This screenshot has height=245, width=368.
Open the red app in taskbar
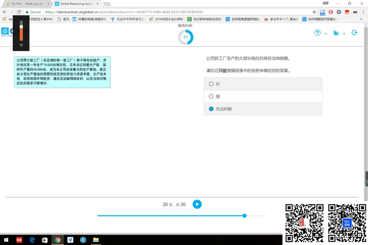19,239
